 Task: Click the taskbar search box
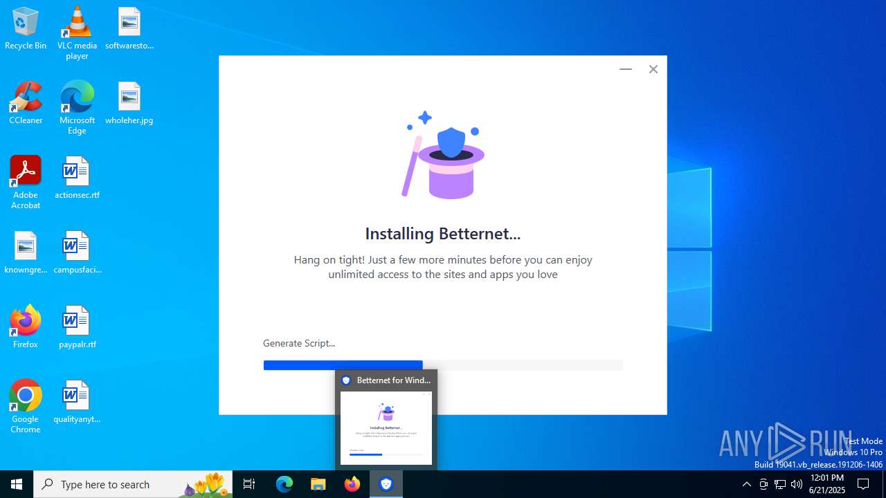133,484
